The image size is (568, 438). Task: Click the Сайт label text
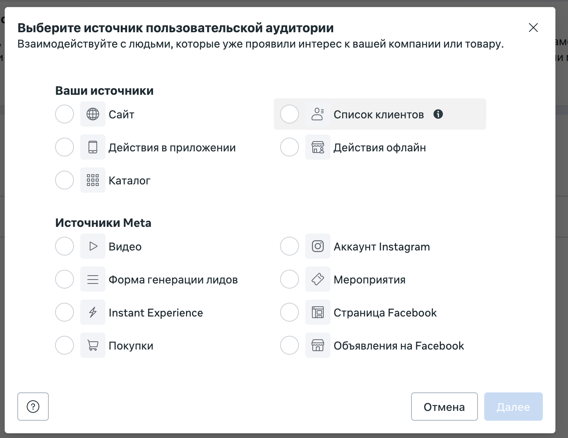click(122, 114)
